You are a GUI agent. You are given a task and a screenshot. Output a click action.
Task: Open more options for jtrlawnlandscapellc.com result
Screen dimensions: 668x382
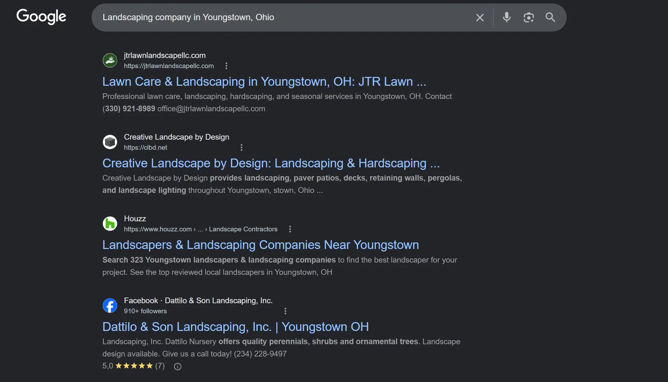[226, 66]
